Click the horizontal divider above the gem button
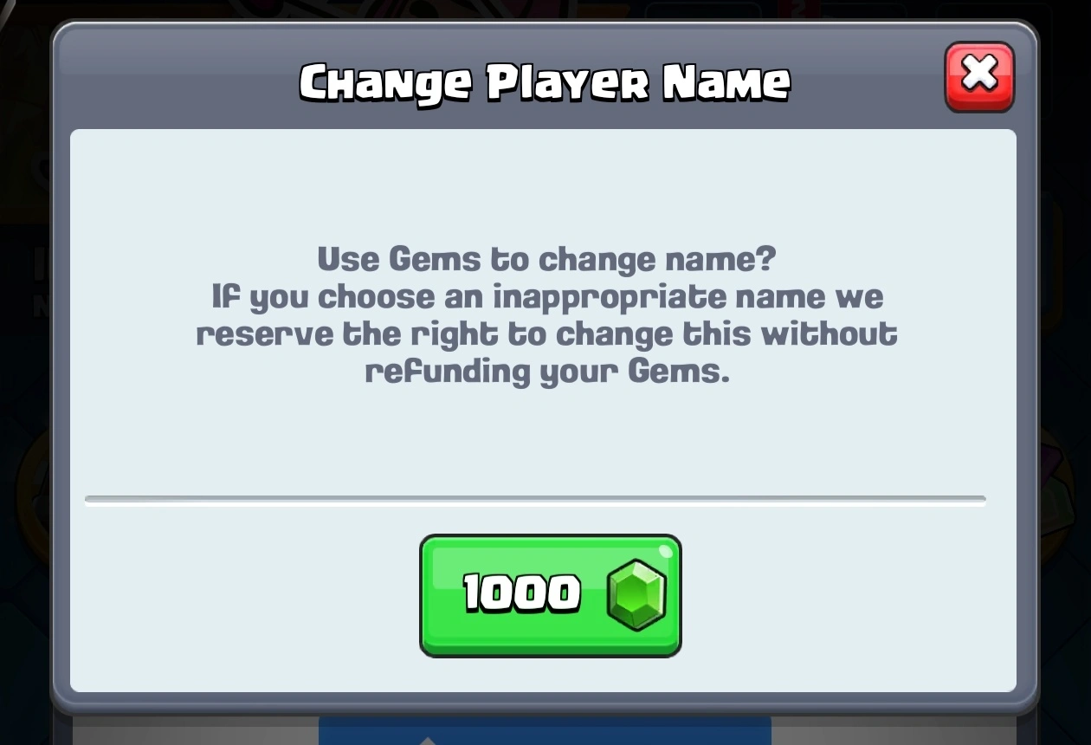1091x745 pixels. [x=535, y=500]
